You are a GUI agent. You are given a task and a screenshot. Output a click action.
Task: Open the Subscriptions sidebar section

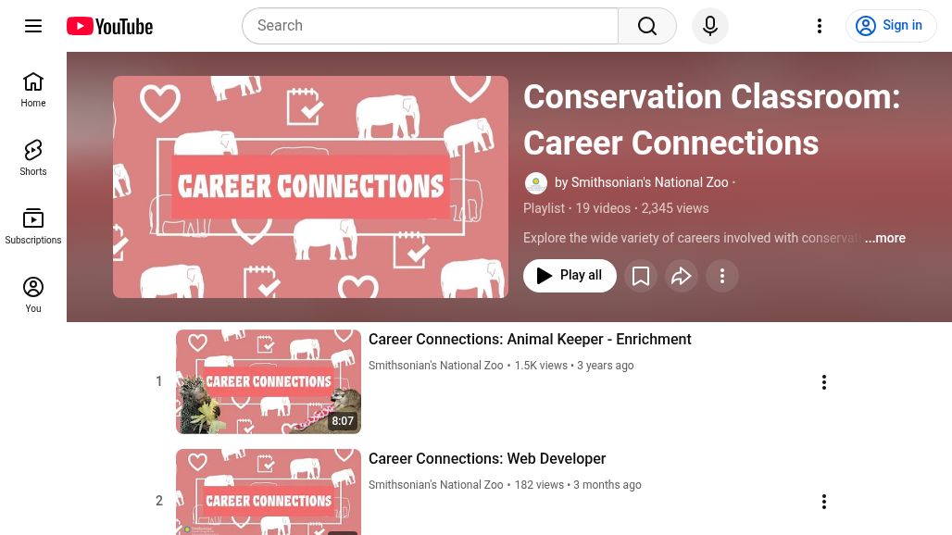(x=33, y=226)
